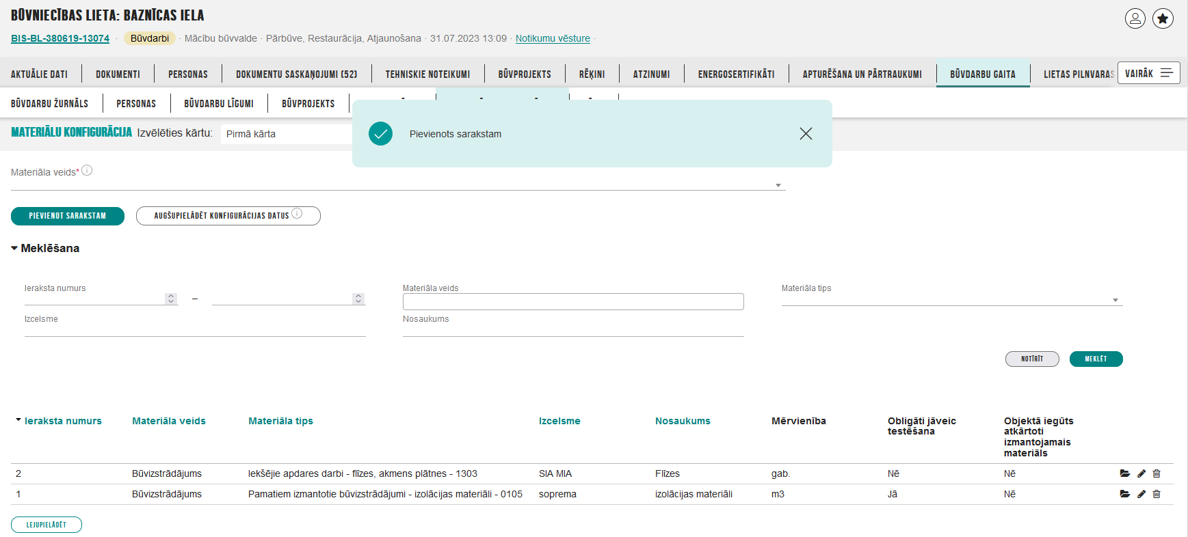The width and height of the screenshot is (1188, 537).
Task: Click the Būvdarbi status badge
Action: 150,38
